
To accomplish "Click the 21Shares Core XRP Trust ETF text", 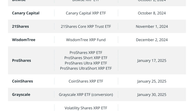I will (x=86, y=26).
